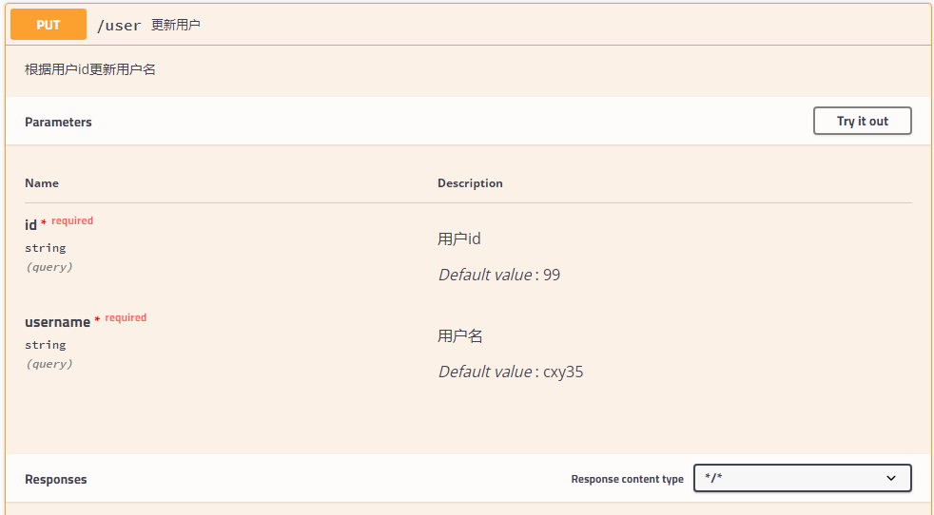934x515 pixels.
Task: Click the 更新用户 summary text
Action: [x=176, y=25]
